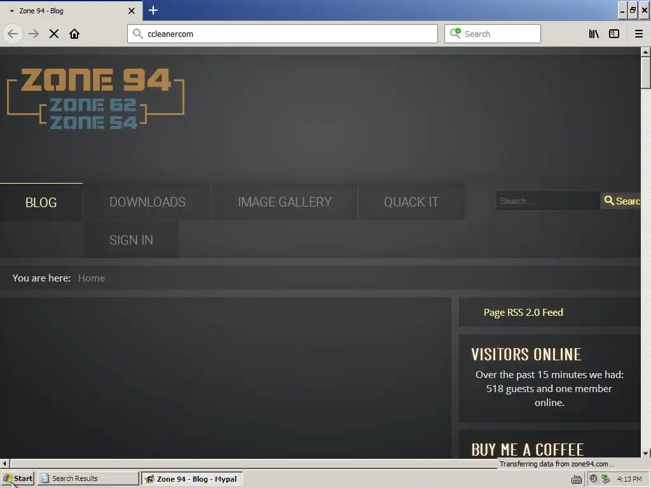Restore down the browser window
This screenshot has width=651, height=488.
pyautogui.click(x=633, y=11)
